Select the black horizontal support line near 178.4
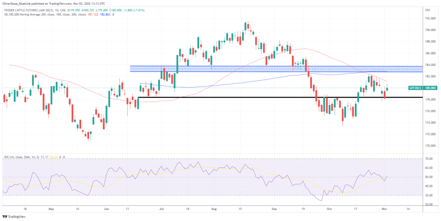This screenshot has height=221, width=441. click(280, 97)
